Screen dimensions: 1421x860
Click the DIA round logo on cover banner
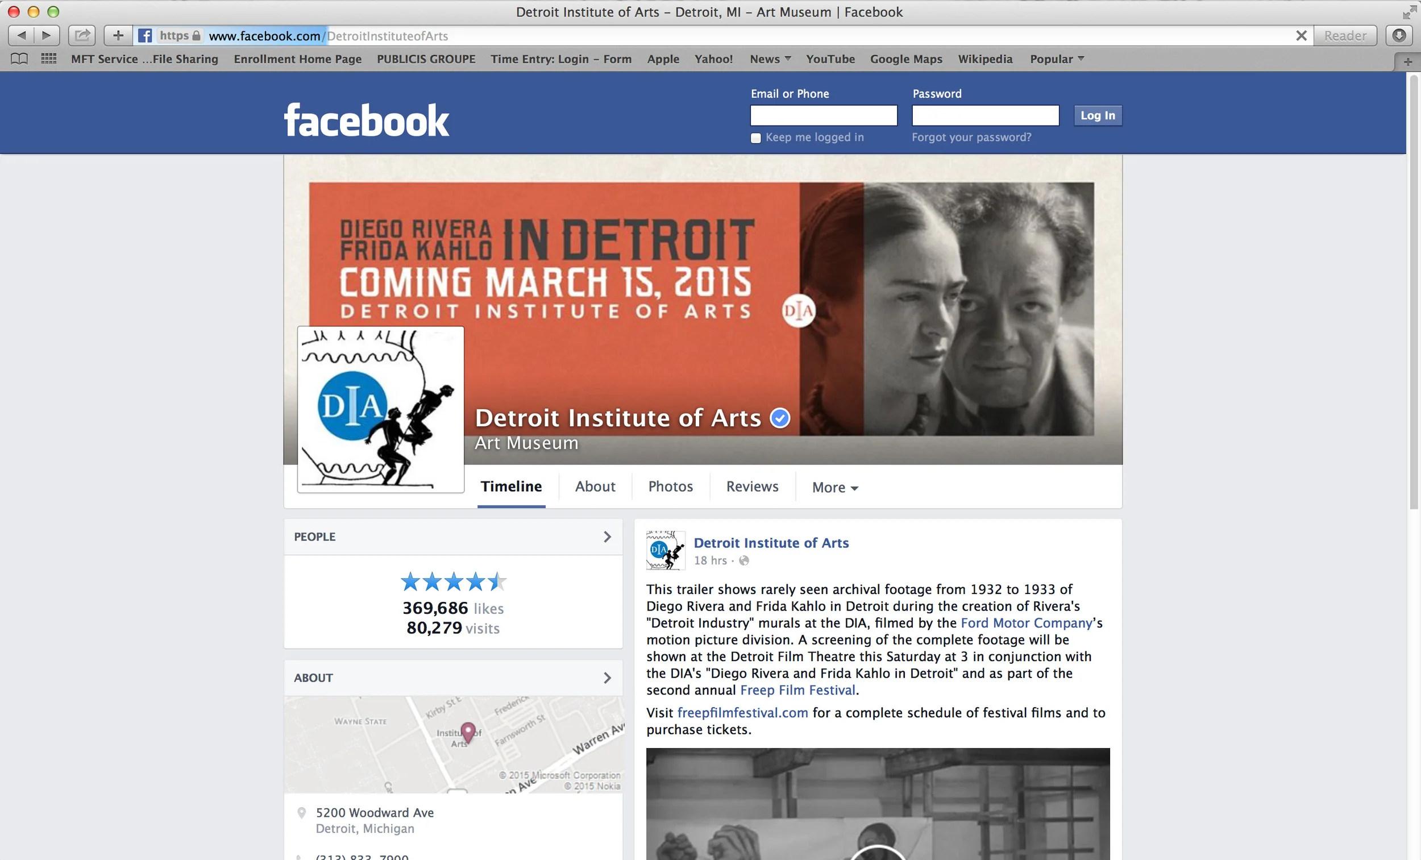[x=798, y=311]
